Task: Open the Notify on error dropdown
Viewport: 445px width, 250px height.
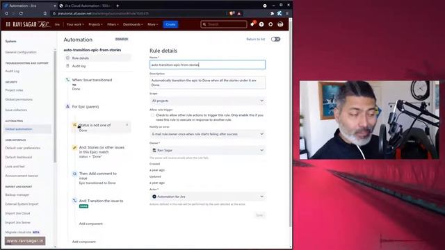Action: click(x=207, y=134)
